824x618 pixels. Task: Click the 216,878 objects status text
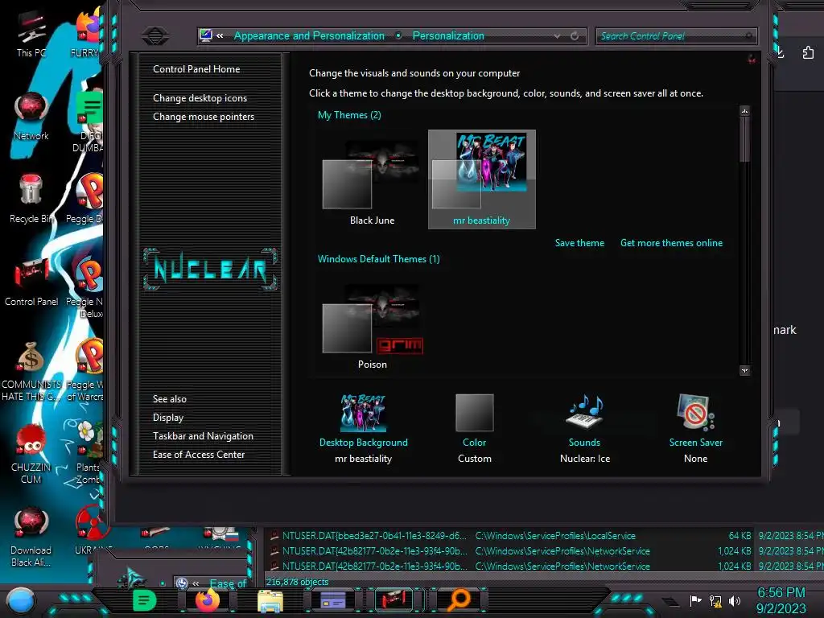click(297, 582)
